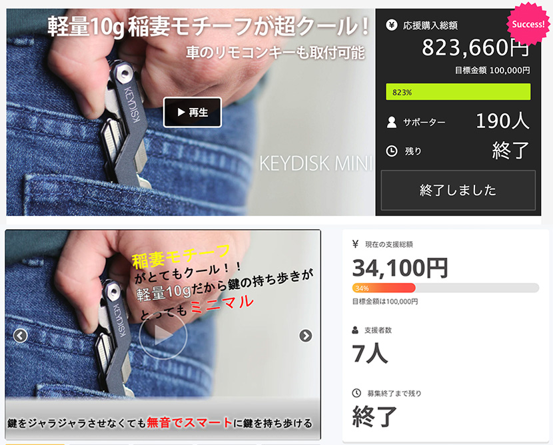This screenshot has height=445, width=553.
Task: Click the 再生 play button on video
Action: point(193,113)
